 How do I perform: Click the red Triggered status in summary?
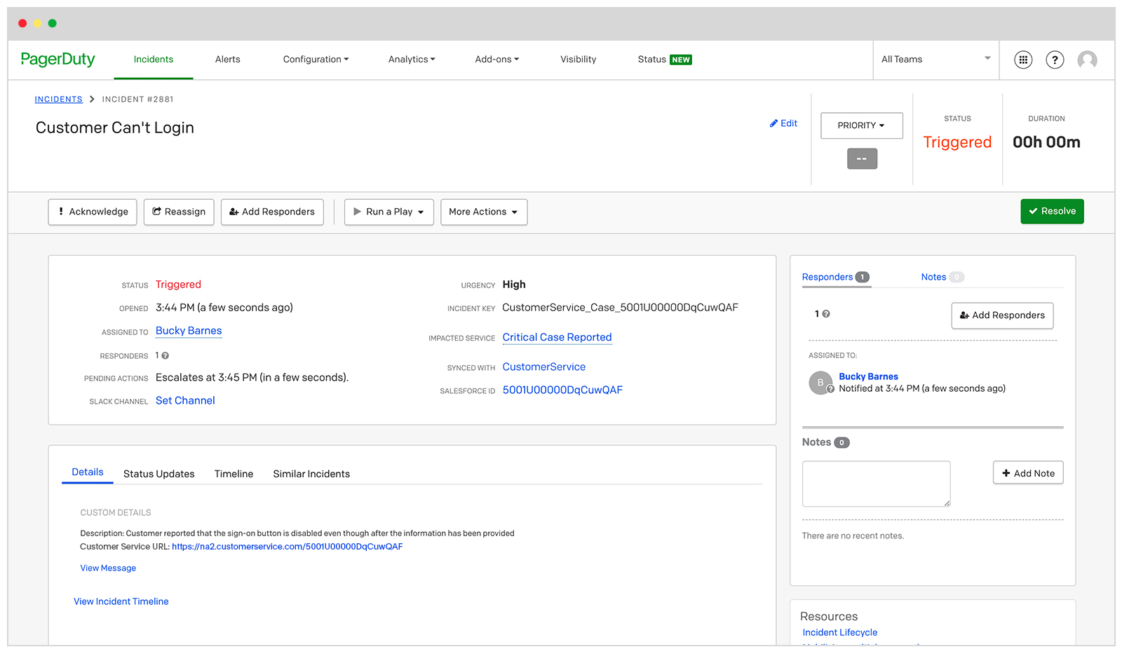pyautogui.click(x=178, y=285)
